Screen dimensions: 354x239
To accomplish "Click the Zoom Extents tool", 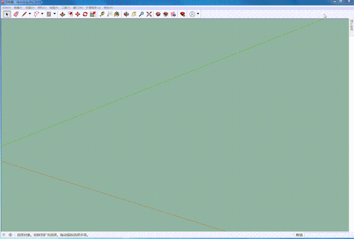I will click(149, 14).
